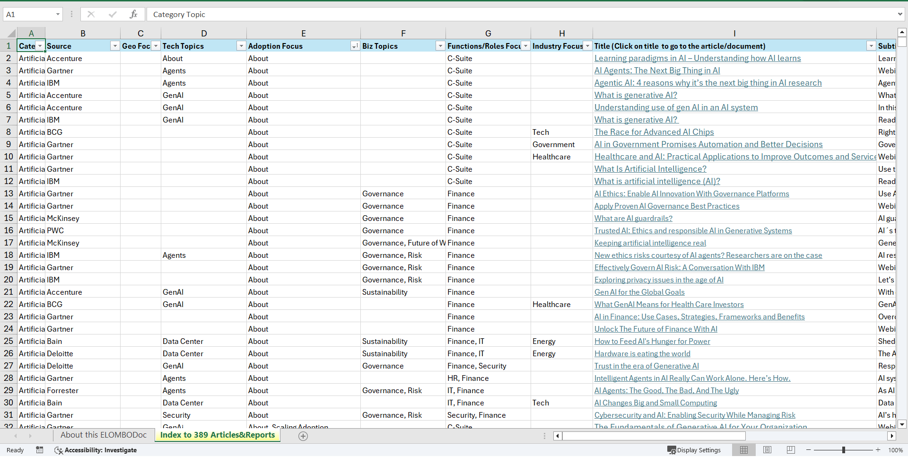Click the Enter checkmark in formula bar
Image resolution: width=908 pixels, height=457 pixels.
(x=113, y=14)
